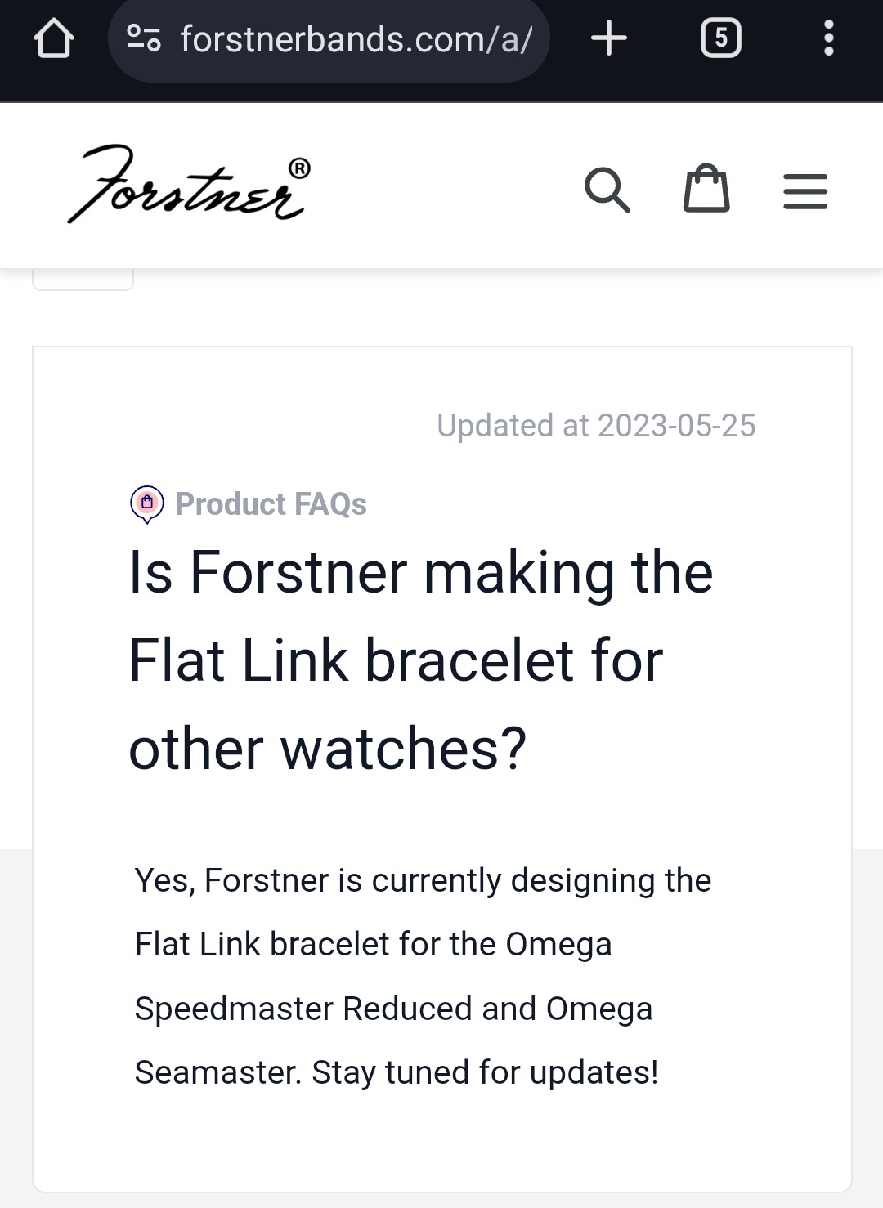Image resolution: width=883 pixels, height=1208 pixels.
Task: Click 'Speedmaster Reduced and Omega' answer line
Action: (393, 1008)
